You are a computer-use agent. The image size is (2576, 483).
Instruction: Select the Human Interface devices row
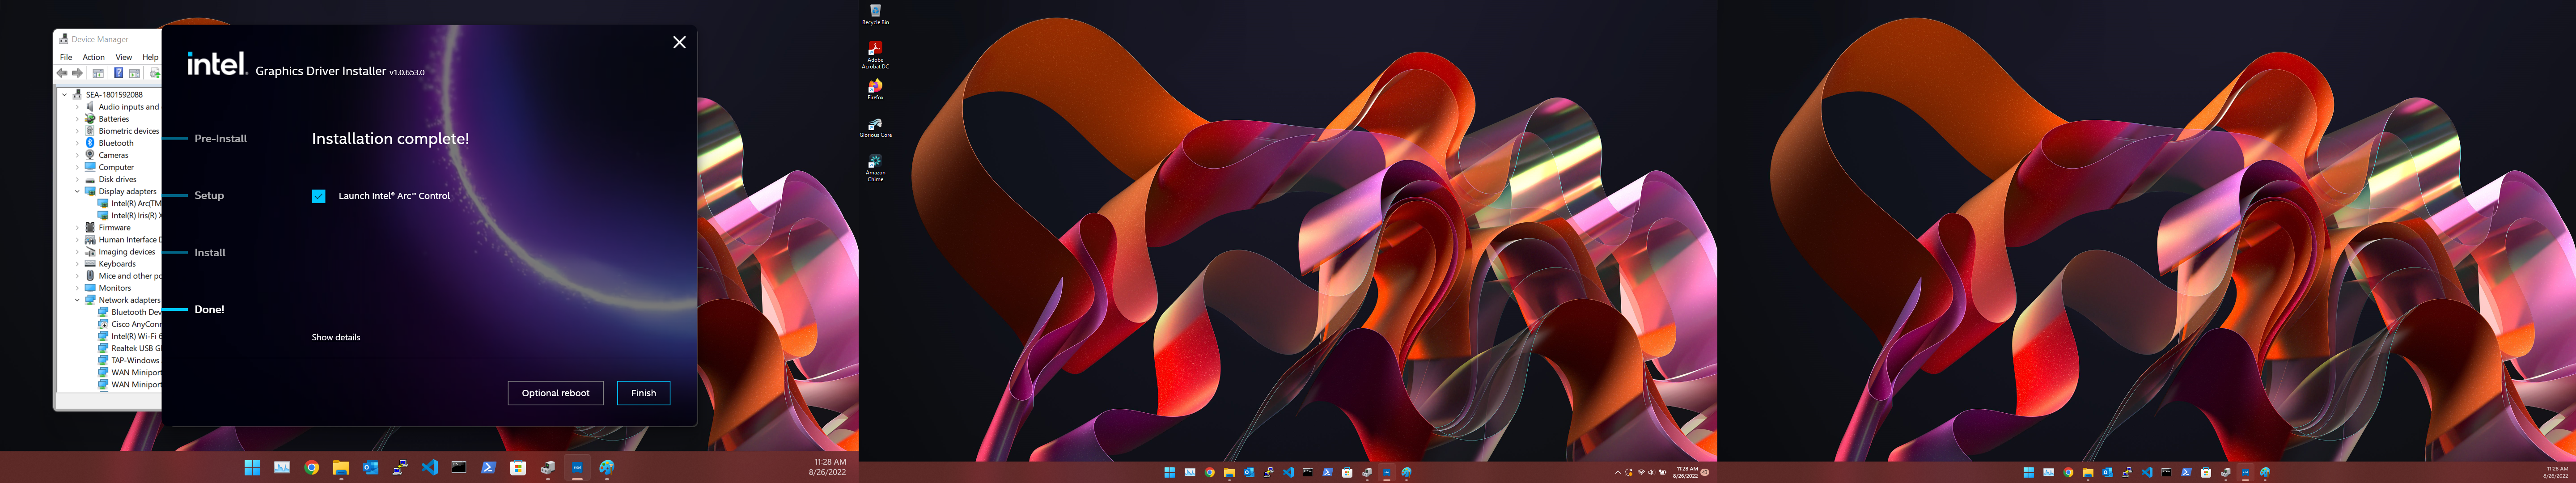(123, 240)
